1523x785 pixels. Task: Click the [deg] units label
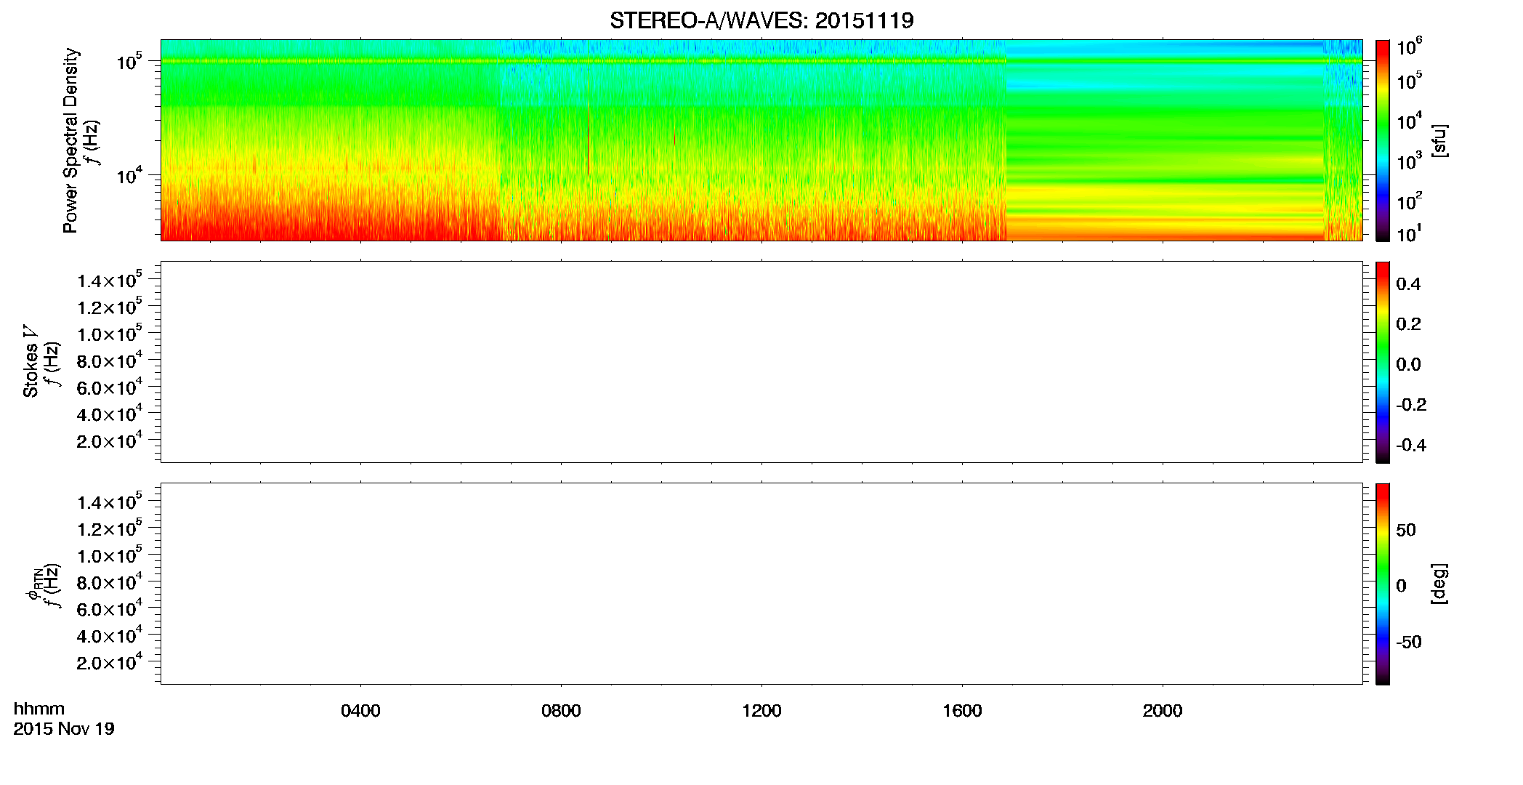point(1439,584)
